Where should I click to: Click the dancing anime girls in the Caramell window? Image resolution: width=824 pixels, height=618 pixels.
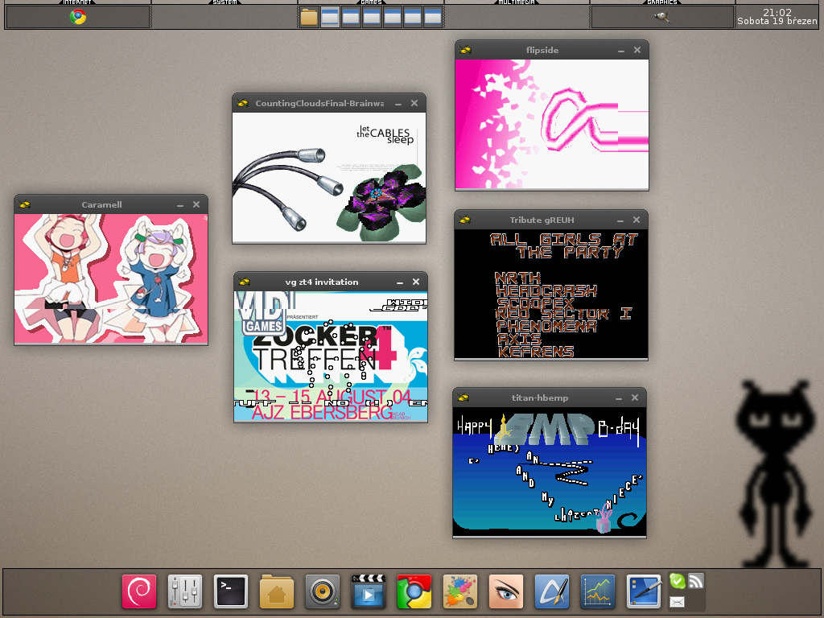[111, 278]
